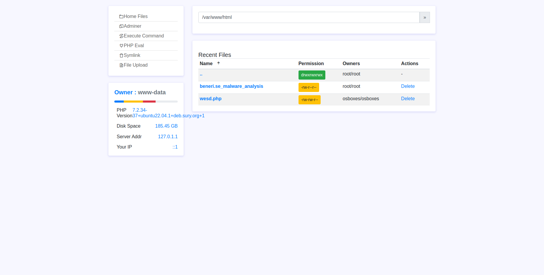Image resolution: width=544 pixels, height=275 pixels.
Task: Open beneri.se_malware_analysis file
Action: [231, 86]
